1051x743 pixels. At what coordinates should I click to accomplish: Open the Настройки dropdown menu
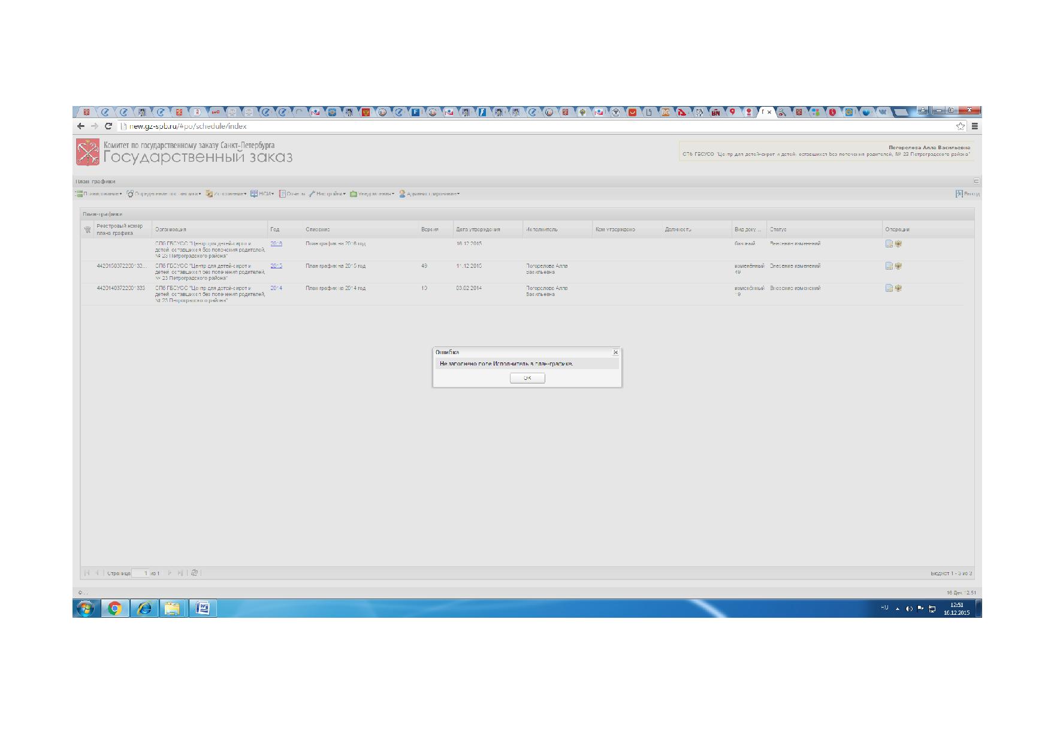pyautogui.click(x=327, y=194)
